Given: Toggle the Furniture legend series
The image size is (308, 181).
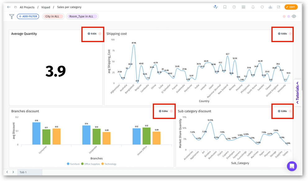Looking at the screenshot, I should 73,164.
